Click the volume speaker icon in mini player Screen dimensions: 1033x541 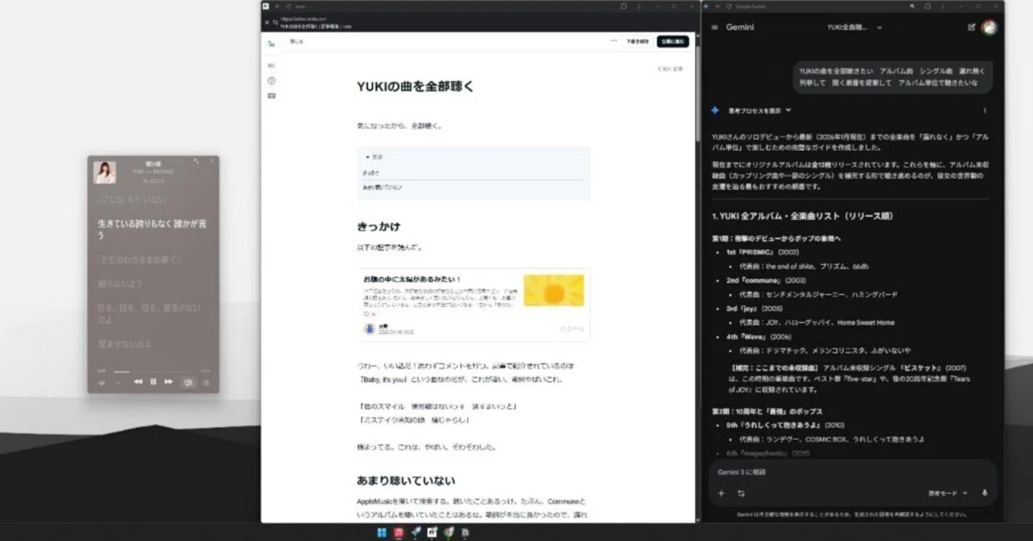pos(102,382)
